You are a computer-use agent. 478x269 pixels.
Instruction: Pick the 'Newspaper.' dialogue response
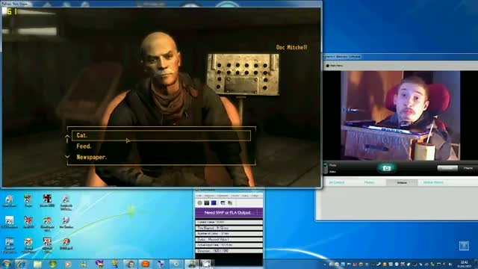pyautogui.click(x=91, y=158)
